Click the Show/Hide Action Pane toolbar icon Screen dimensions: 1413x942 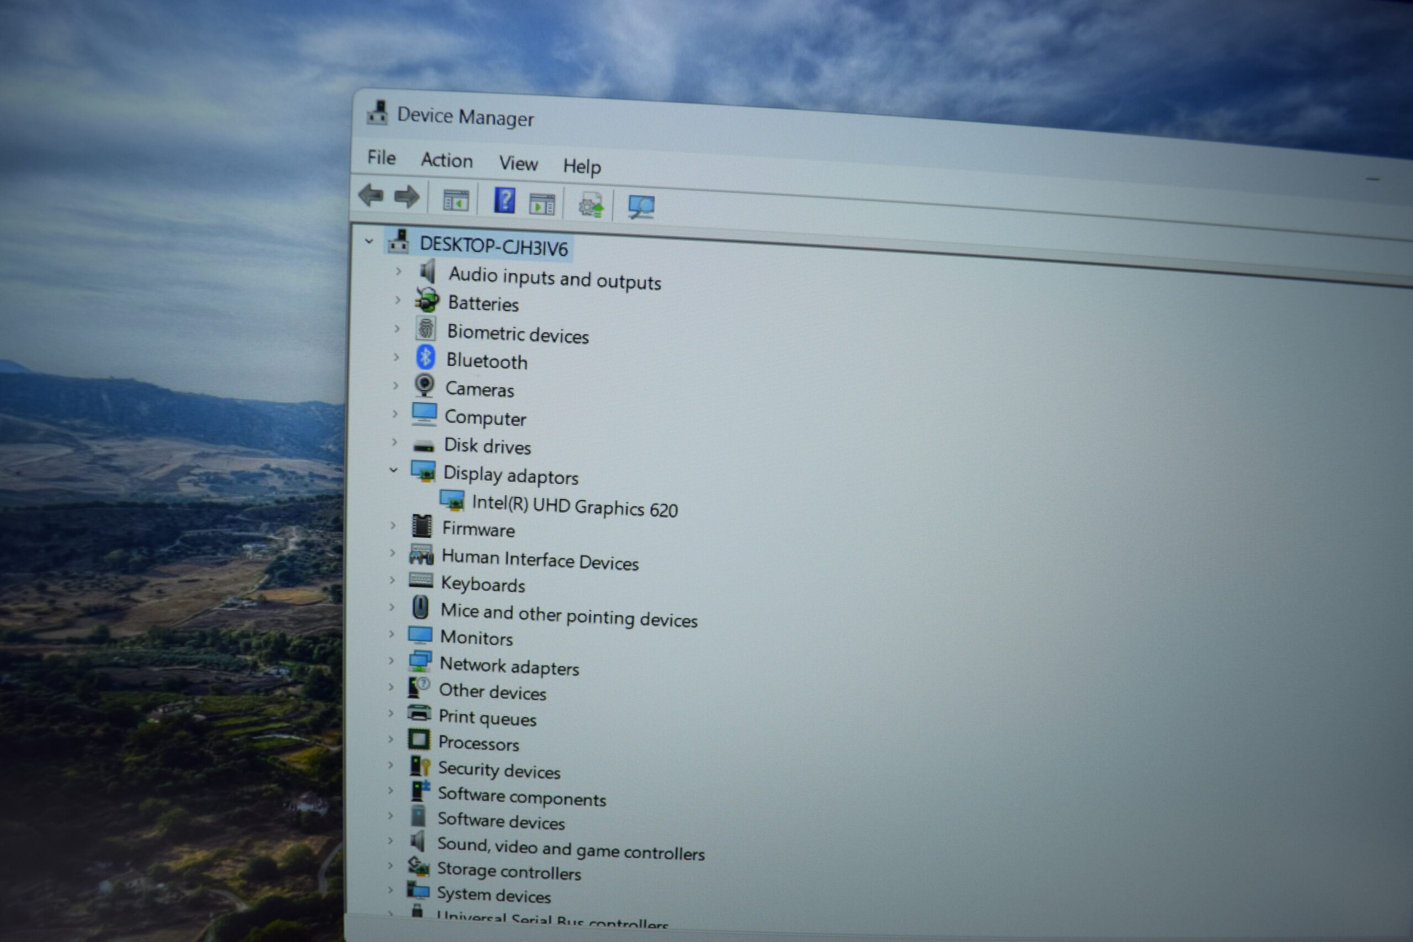(542, 204)
